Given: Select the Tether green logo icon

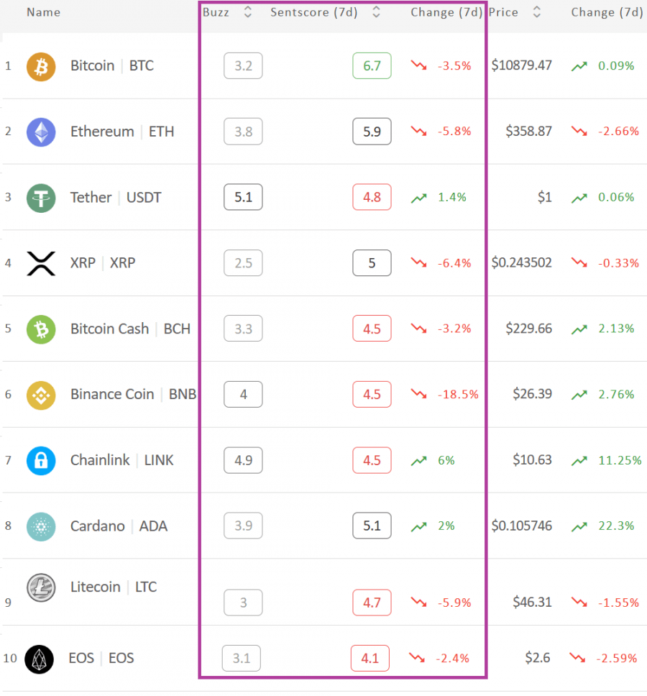Looking at the screenshot, I should pos(41,198).
